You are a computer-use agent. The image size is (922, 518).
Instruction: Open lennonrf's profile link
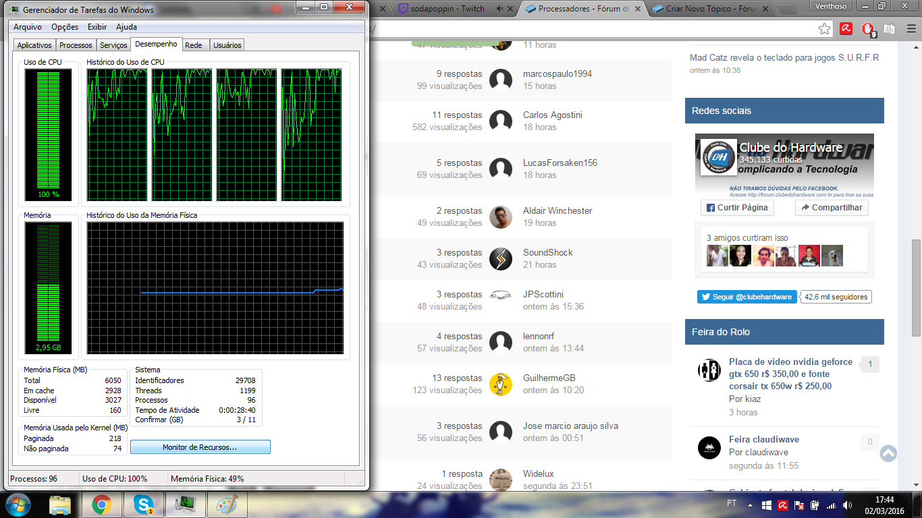click(x=539, y=336)
